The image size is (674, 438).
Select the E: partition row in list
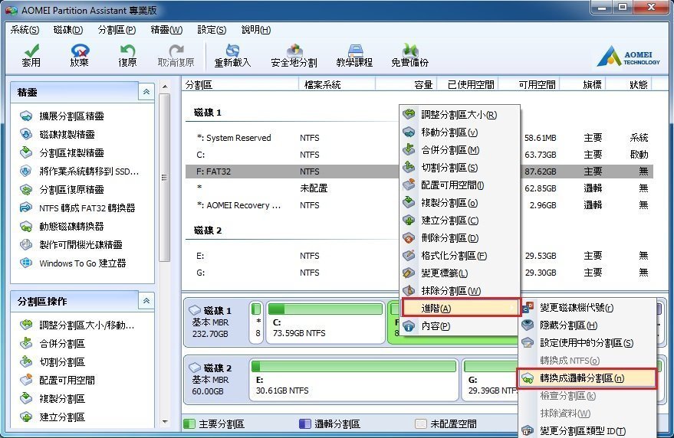[x=419, y=256]
